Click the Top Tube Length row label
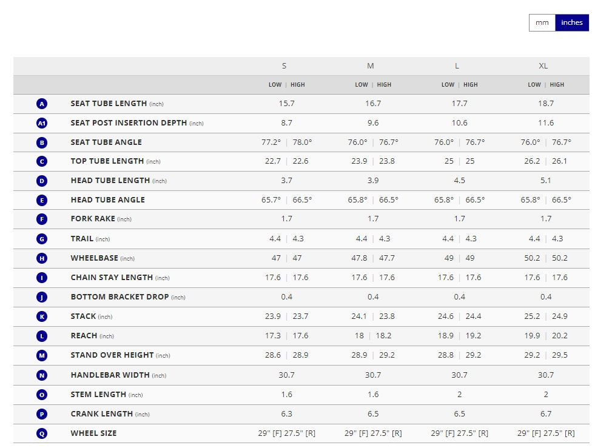Image resolution: width=612 pixels, height=448 pixels. 107,161
